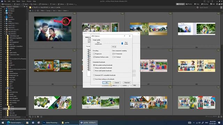Select DVD RW Drive in folder tree
The image size is (223, 125).
[13, 30]
